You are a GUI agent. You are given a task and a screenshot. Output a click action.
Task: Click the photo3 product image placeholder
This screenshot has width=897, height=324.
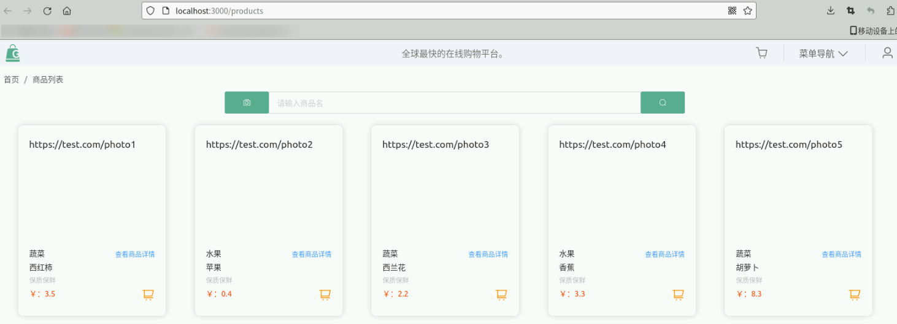tap(436, 145)
